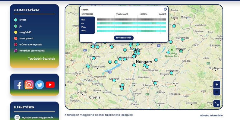240x120 pixels.
Task: Click the megfelelő legend yellow dot
Action: (x=16, y=32)
